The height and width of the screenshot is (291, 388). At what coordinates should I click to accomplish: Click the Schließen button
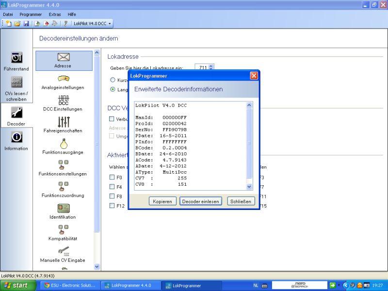pos(241,201)
